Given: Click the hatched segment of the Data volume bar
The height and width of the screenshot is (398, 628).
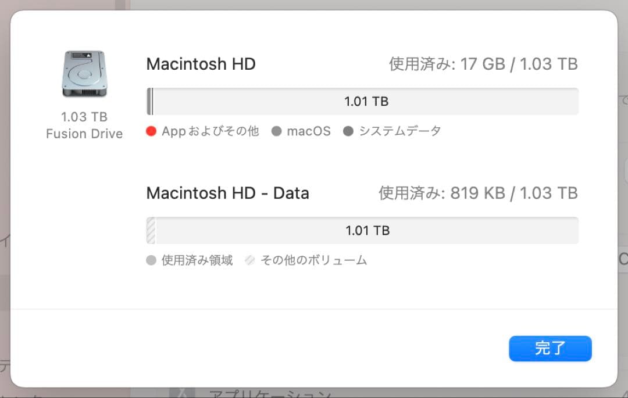Looking at the screenshot, I should 150,230.
